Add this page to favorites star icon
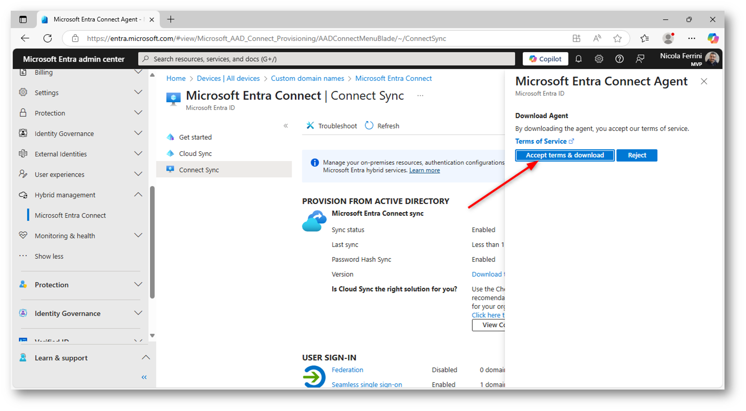The height and width of the screenshot is (411, 746). [x=618, y=38]
